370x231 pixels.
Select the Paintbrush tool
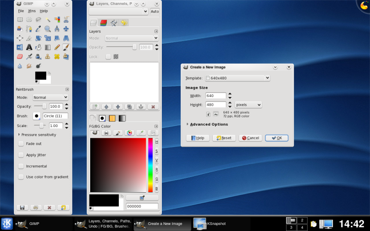66,47
